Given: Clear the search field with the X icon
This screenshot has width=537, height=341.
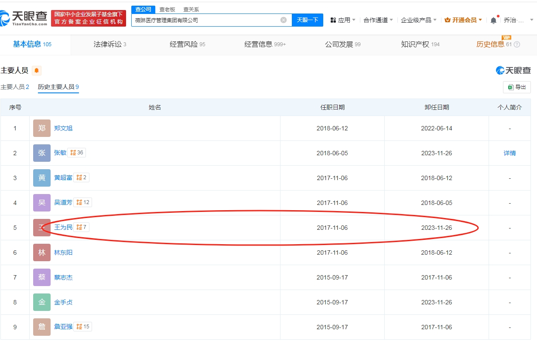Looking at the screenshot, I should [284, 20].
